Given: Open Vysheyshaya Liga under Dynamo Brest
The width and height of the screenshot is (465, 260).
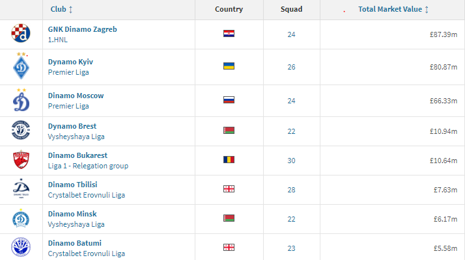Looking at the screenshot, I should [76, 136].
